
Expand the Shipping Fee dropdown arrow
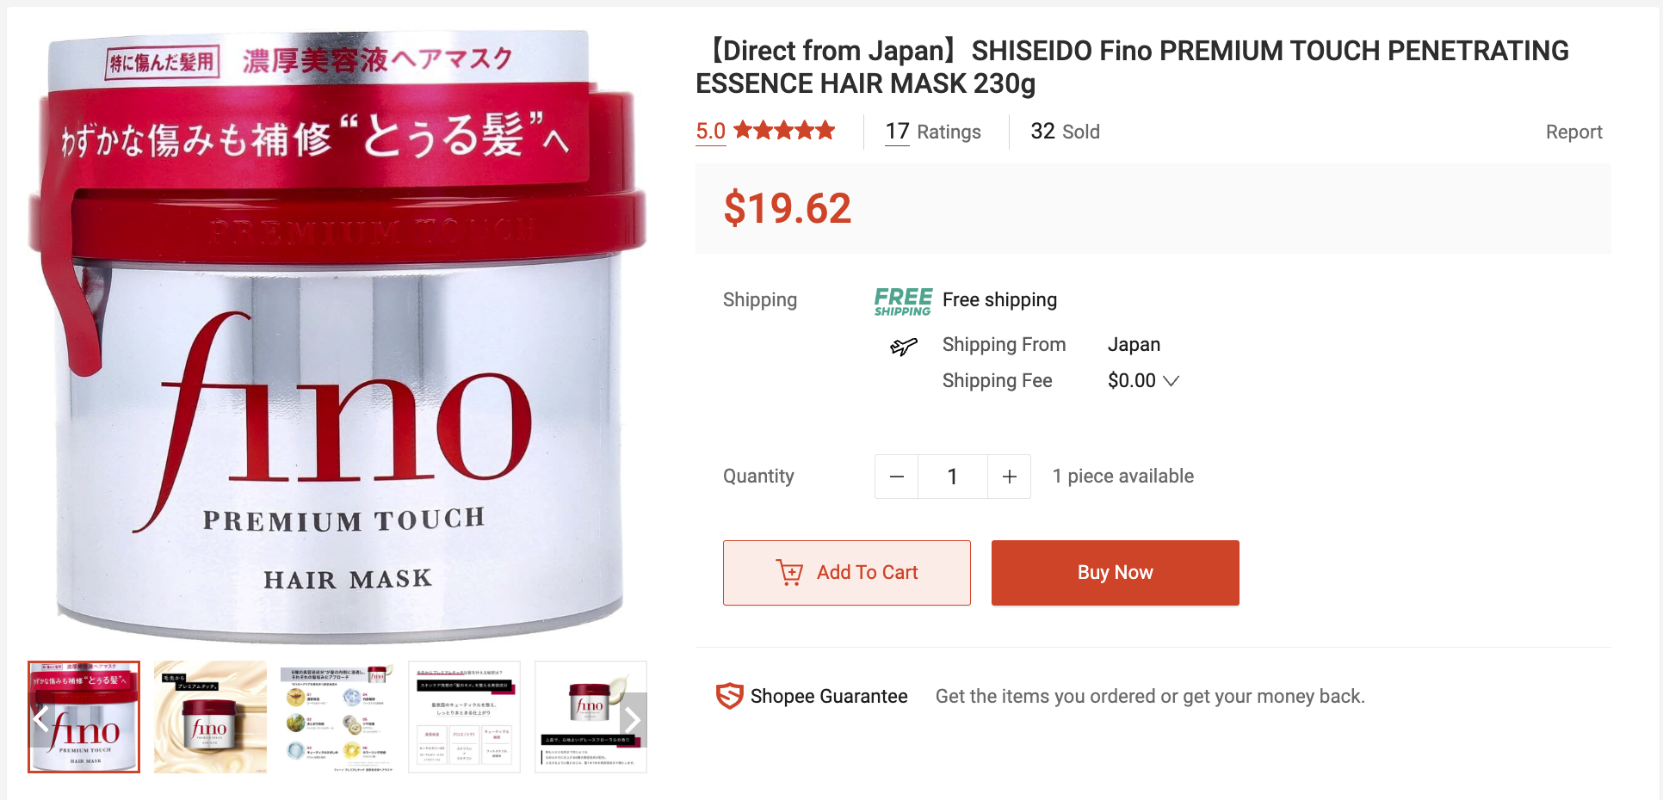point(1171,381)
